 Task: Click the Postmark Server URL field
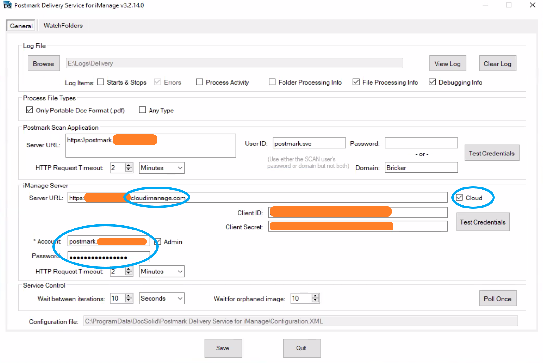(x=151, y=146)
